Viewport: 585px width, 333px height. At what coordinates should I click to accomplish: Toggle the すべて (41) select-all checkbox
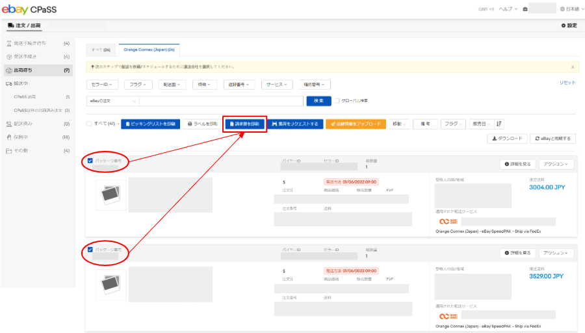pyautogui.click(x=90, y=124)
